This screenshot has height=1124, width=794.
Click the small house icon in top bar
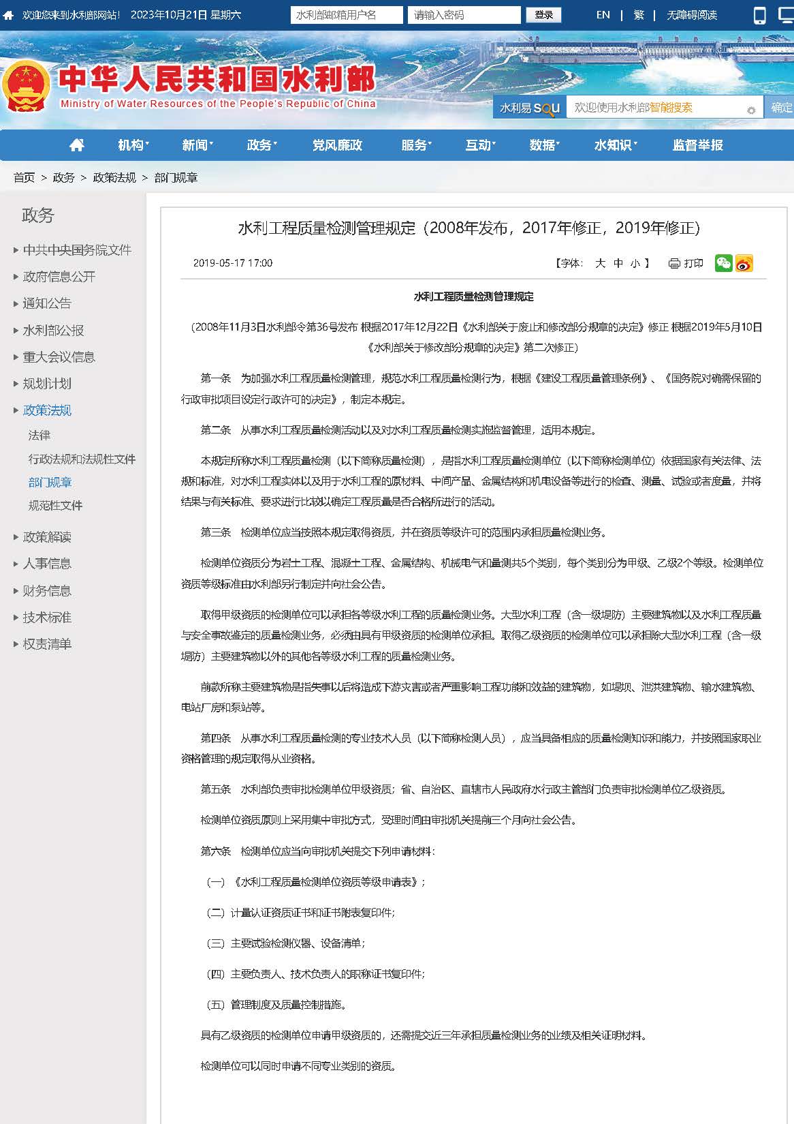tap(9, 15)
